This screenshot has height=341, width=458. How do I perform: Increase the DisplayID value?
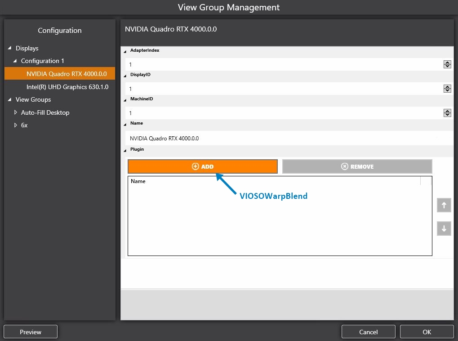(x=447, y=86)
